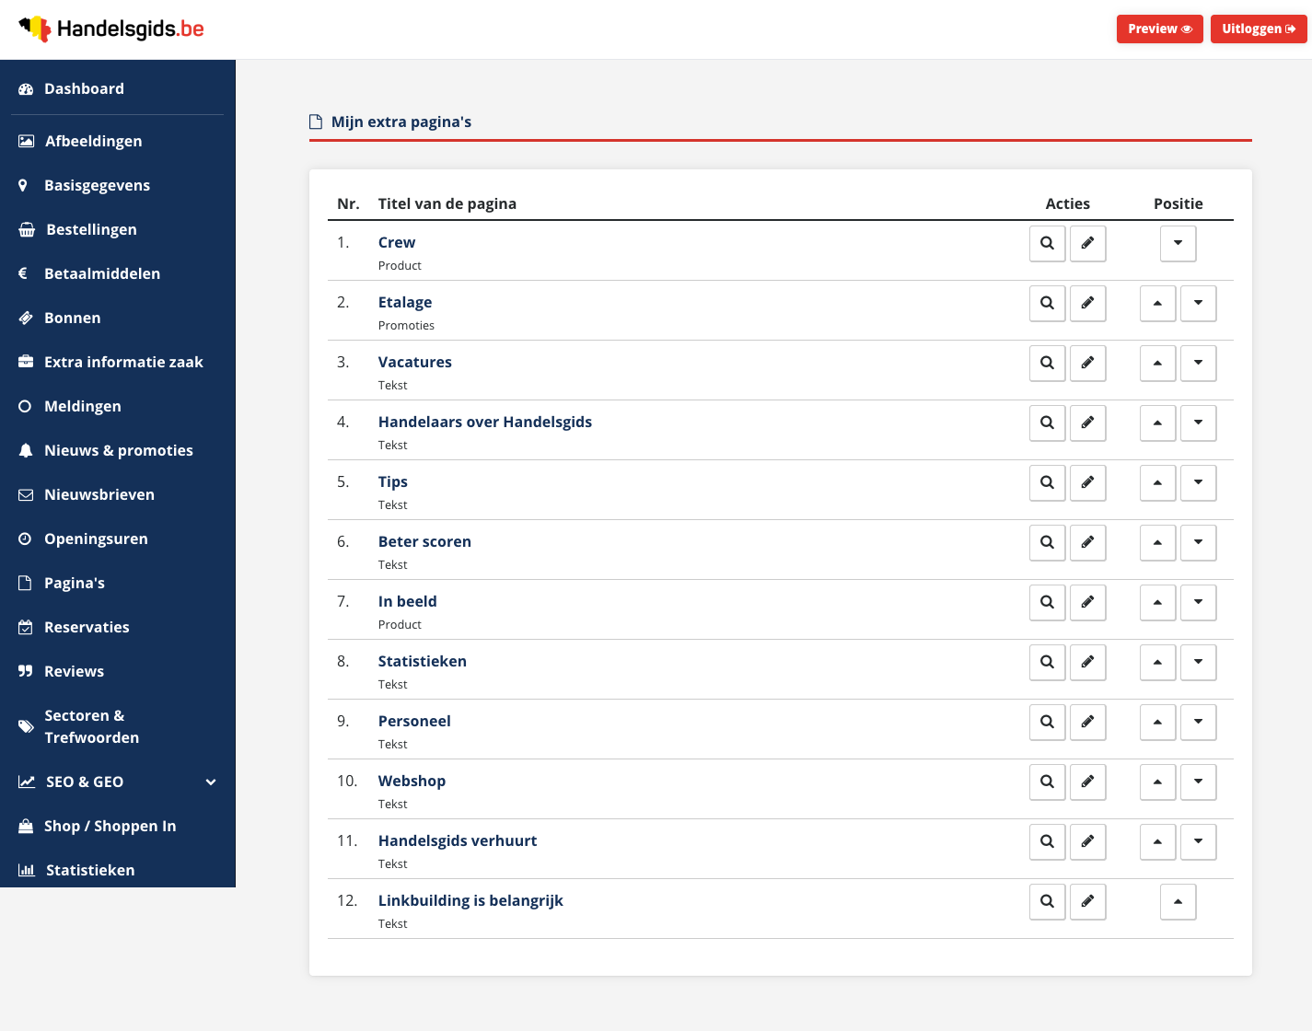
Task: Move In beeld page down
Action: 1198,602
